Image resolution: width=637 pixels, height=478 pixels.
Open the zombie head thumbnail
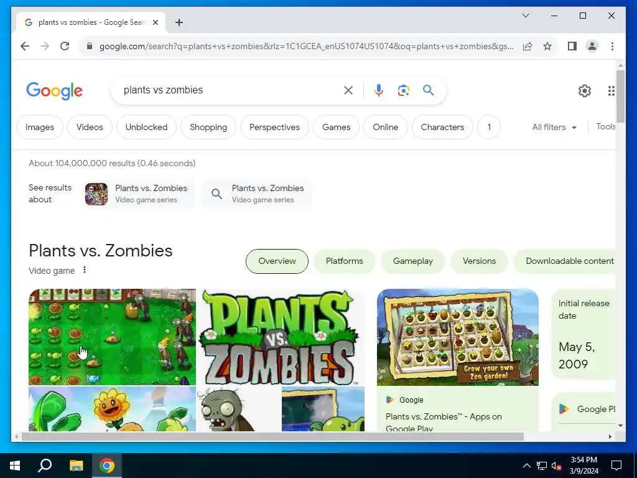click(x=239, y=408)
